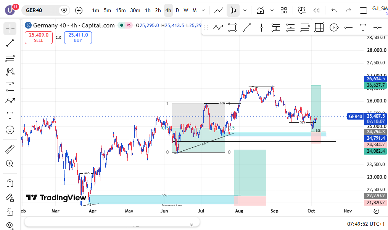Click the green market status dot
This screenshot has width=388, height=230.
pos(121,25)
